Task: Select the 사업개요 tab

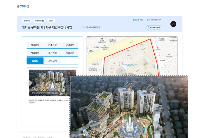Action: 35,45
